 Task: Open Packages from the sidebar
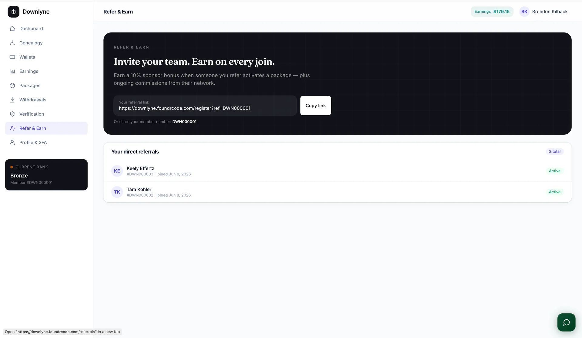tap(46, 86)
